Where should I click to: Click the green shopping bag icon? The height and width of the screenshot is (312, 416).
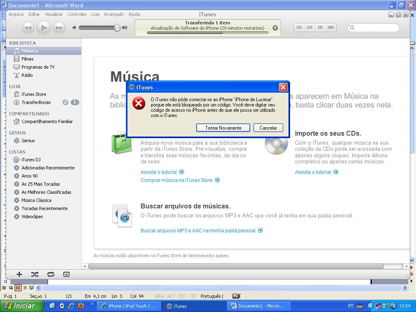121,143
